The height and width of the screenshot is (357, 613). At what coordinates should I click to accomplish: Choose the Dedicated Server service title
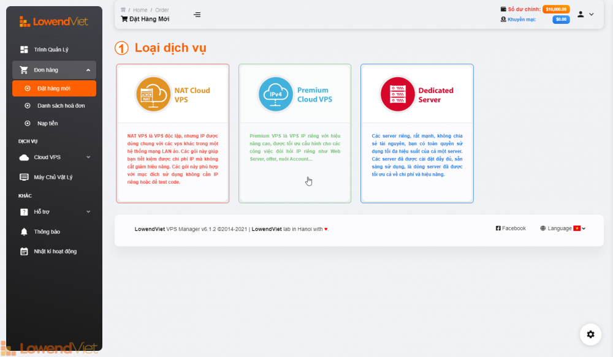tap(436, 95)
